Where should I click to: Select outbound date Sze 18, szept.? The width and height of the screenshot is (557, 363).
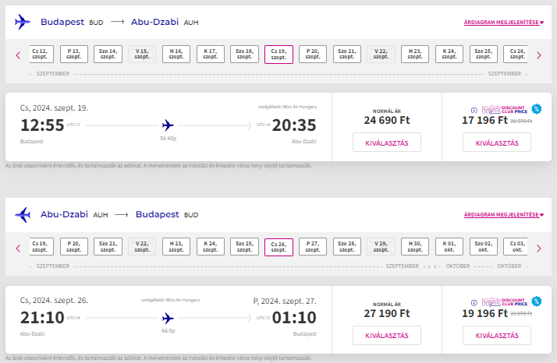coord(244,54)
